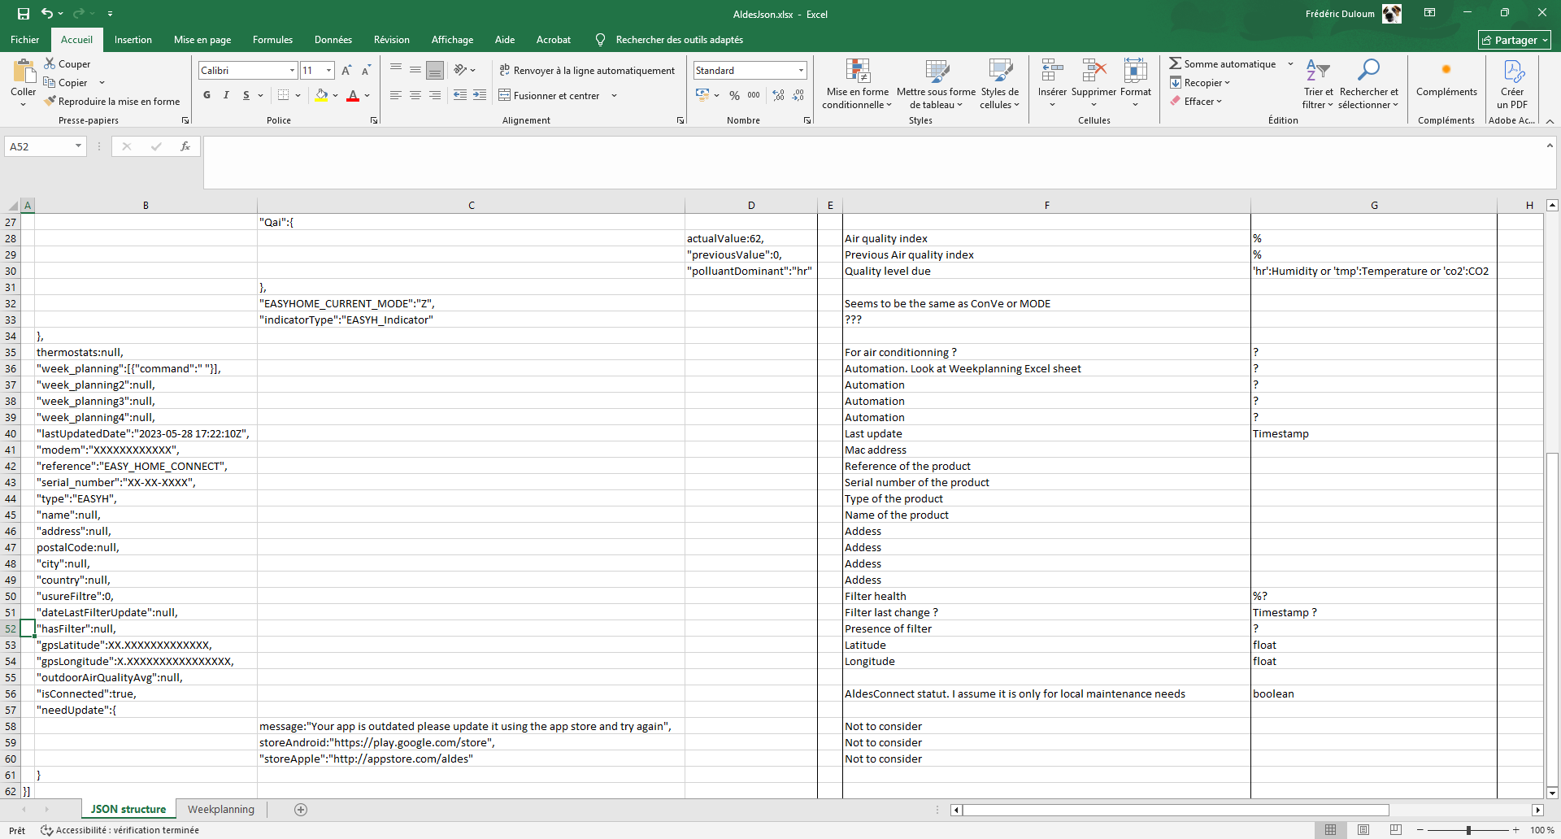
Task: Expand the Standard number format dropdown
Action: [x=801, y=71]
